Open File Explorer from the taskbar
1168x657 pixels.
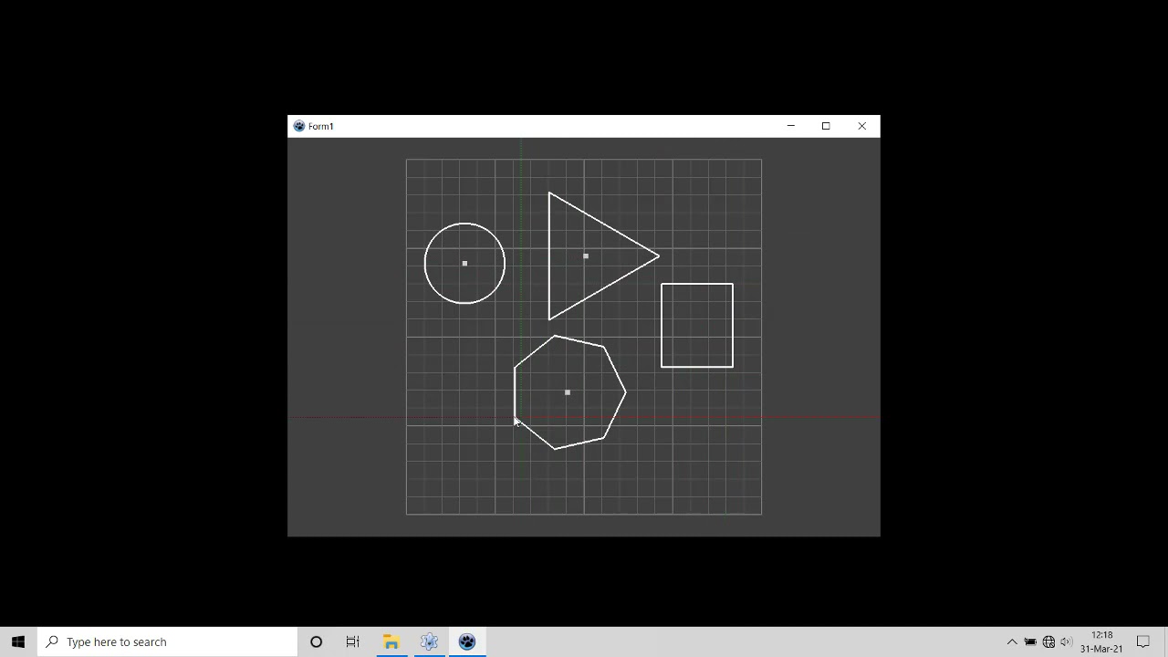(x=391, y=641)
